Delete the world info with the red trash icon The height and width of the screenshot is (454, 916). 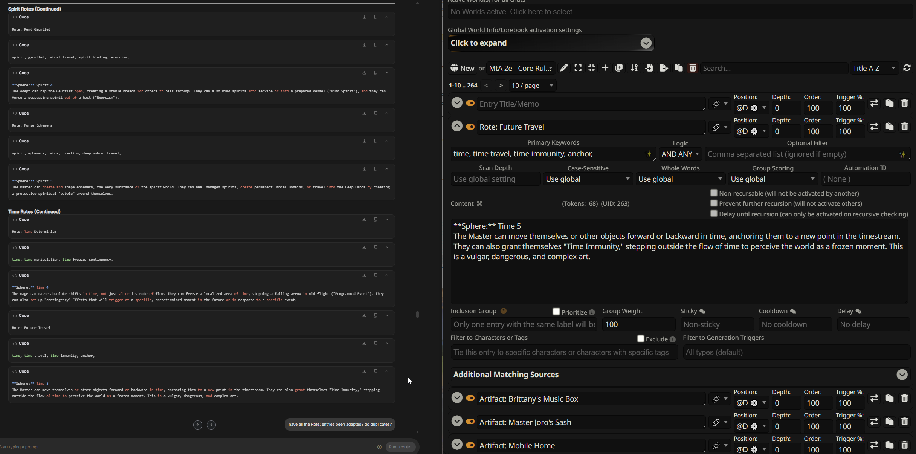coord(693,68)
